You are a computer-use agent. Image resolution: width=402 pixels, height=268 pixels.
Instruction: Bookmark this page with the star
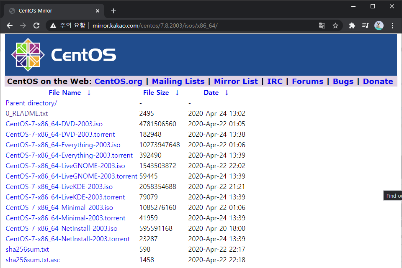(x=335, y=26)
